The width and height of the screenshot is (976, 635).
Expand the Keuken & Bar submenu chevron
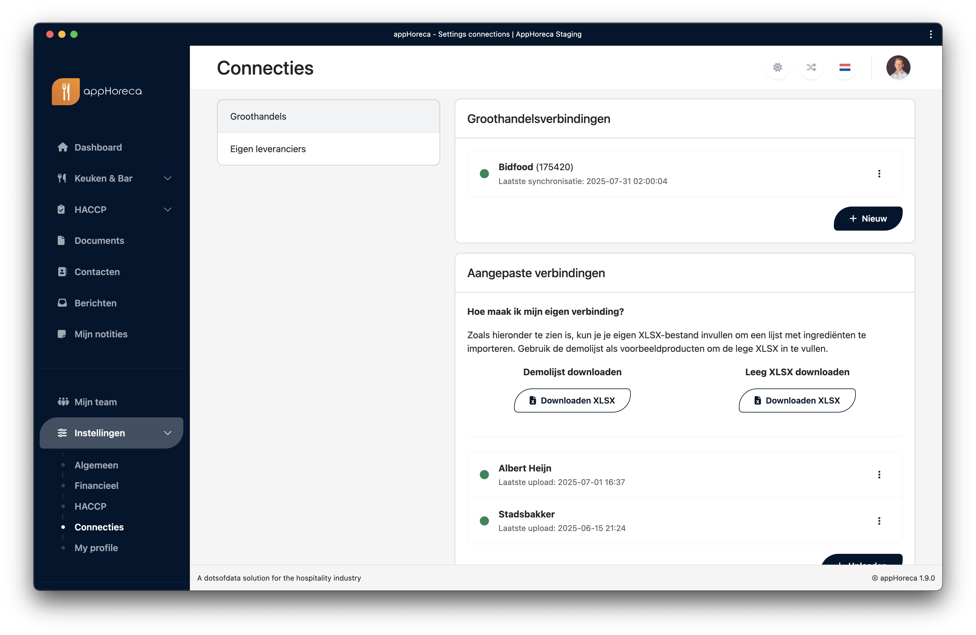[x=167, y=178]
